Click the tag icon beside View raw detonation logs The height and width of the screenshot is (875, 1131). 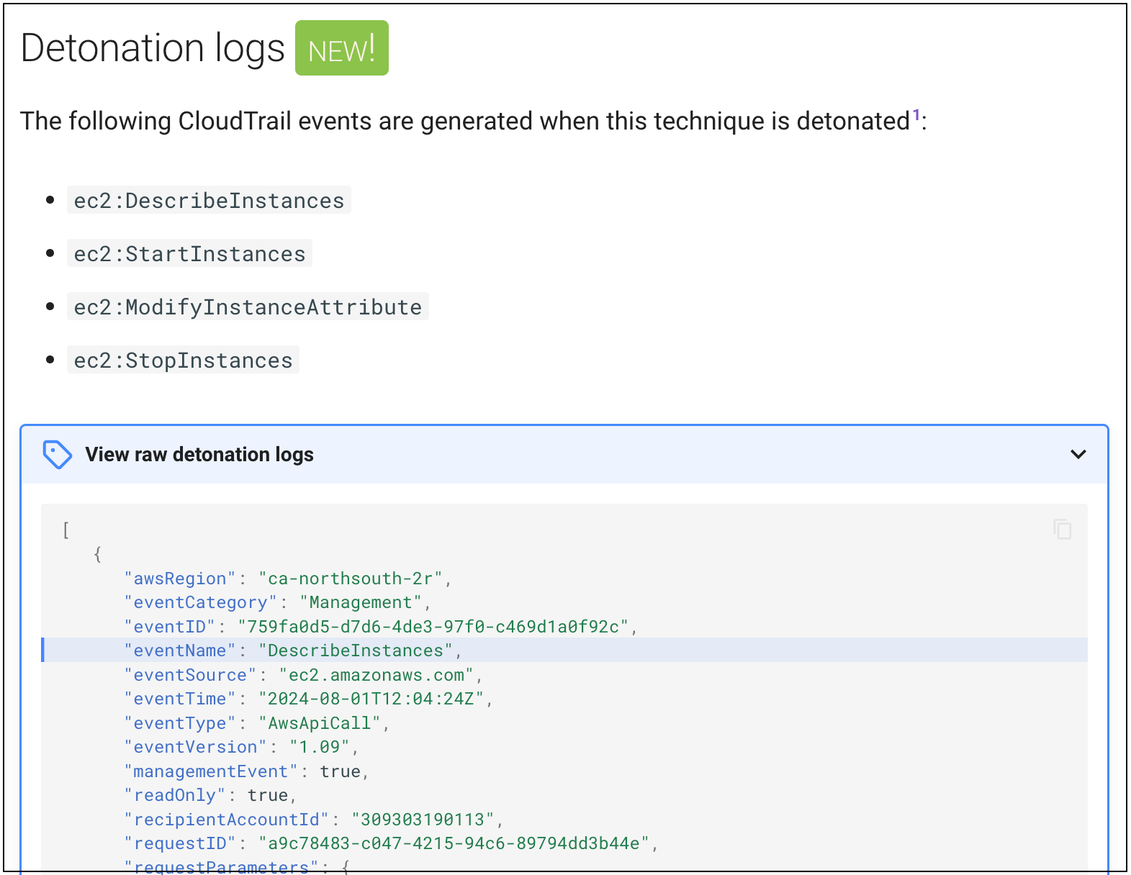(x=58, y=455)
